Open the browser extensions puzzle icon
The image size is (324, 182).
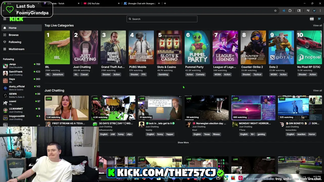290,11
